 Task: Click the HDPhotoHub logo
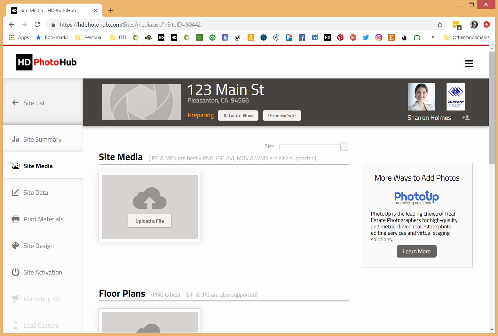tap(46, 62)
